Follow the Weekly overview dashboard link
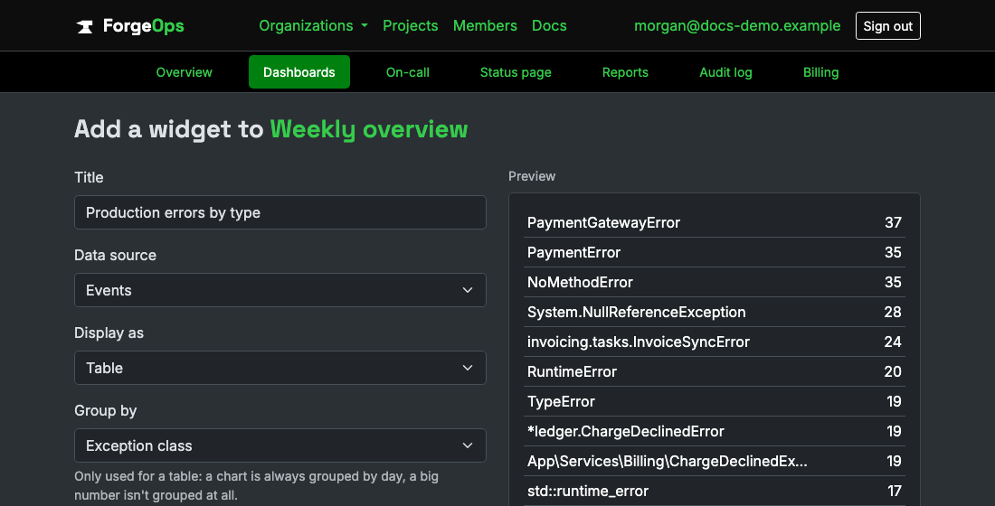995x506 pixels. 369,129
